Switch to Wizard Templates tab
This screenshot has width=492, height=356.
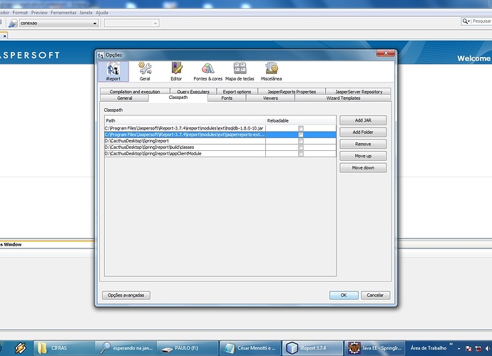[x=343, y=98]
